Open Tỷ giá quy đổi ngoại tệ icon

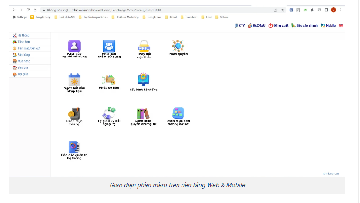(x=109, y=113)
